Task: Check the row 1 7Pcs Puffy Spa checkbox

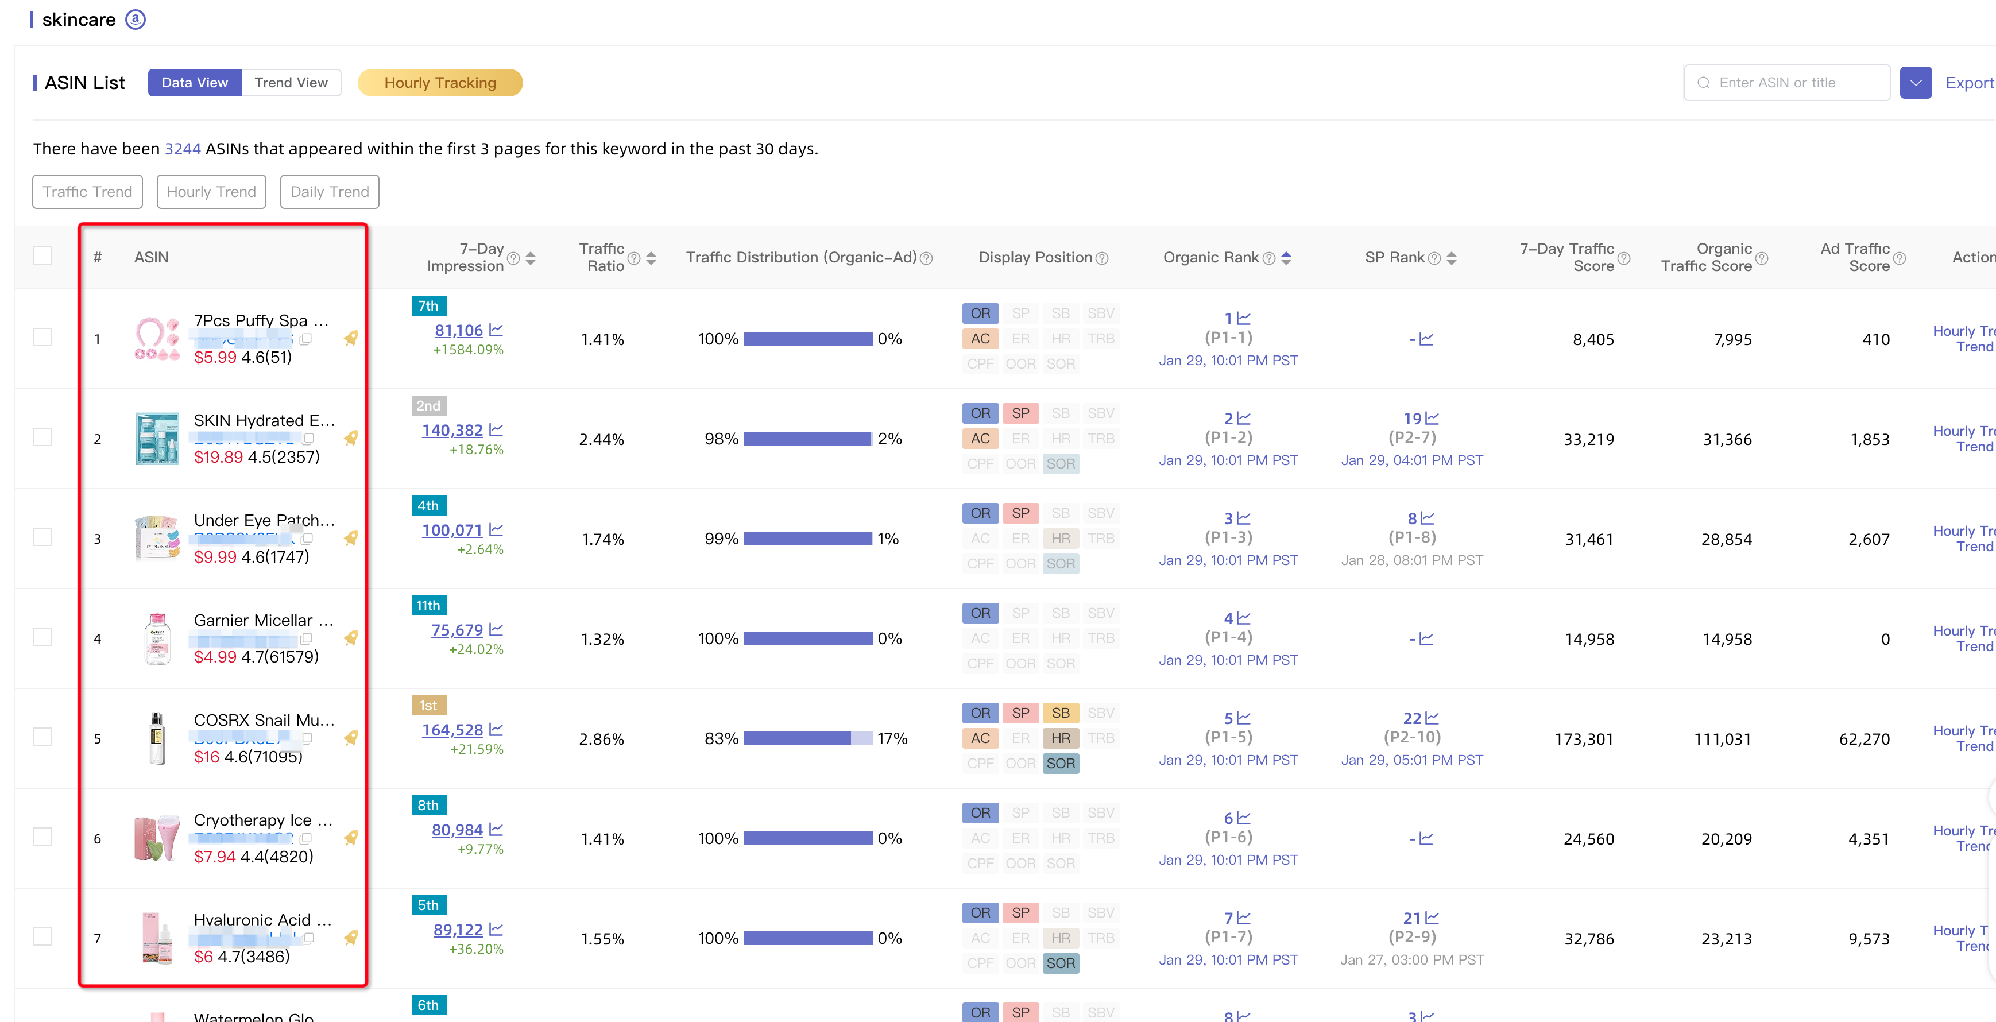Action: click(42, 338)
